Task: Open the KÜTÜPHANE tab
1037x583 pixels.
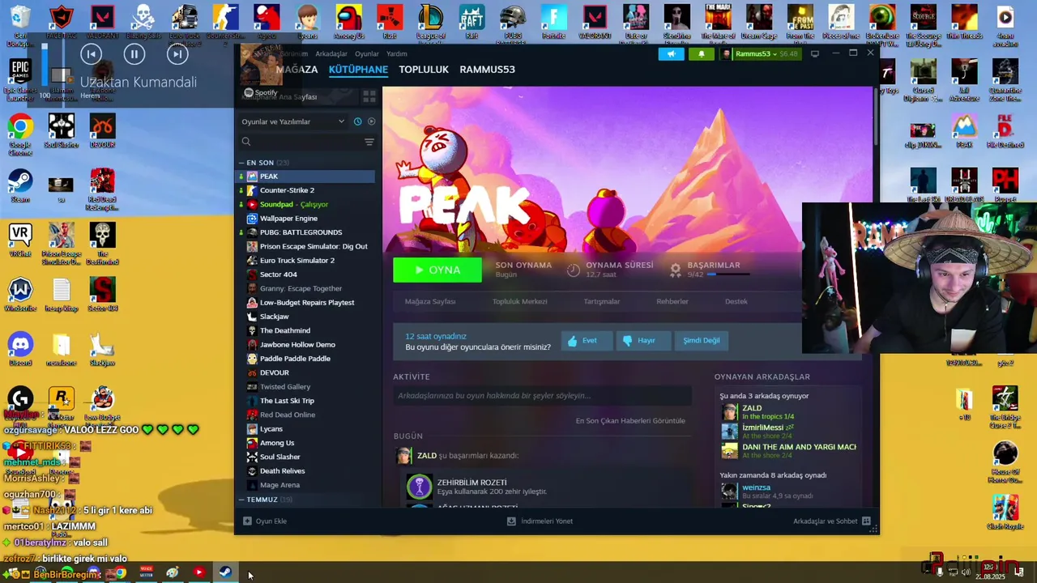Action: pos(358,70)
